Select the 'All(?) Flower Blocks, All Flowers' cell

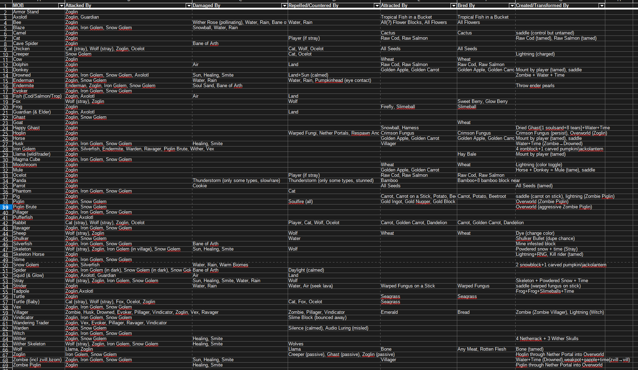(419, 22)
